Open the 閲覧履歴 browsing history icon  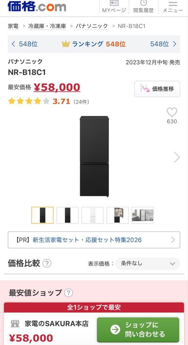[144, 6]
